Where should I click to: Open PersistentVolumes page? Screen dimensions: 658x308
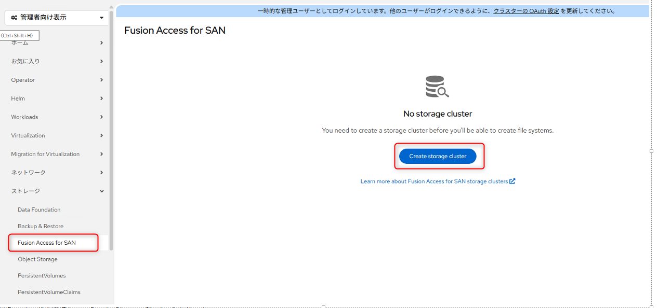coord(42,276)
